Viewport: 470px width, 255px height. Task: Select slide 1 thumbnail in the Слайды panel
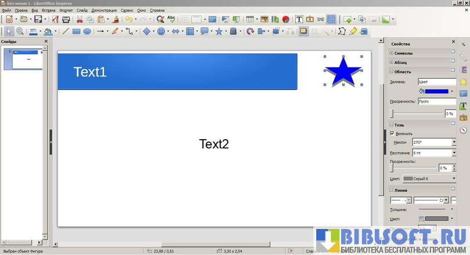tap(25, 59)
